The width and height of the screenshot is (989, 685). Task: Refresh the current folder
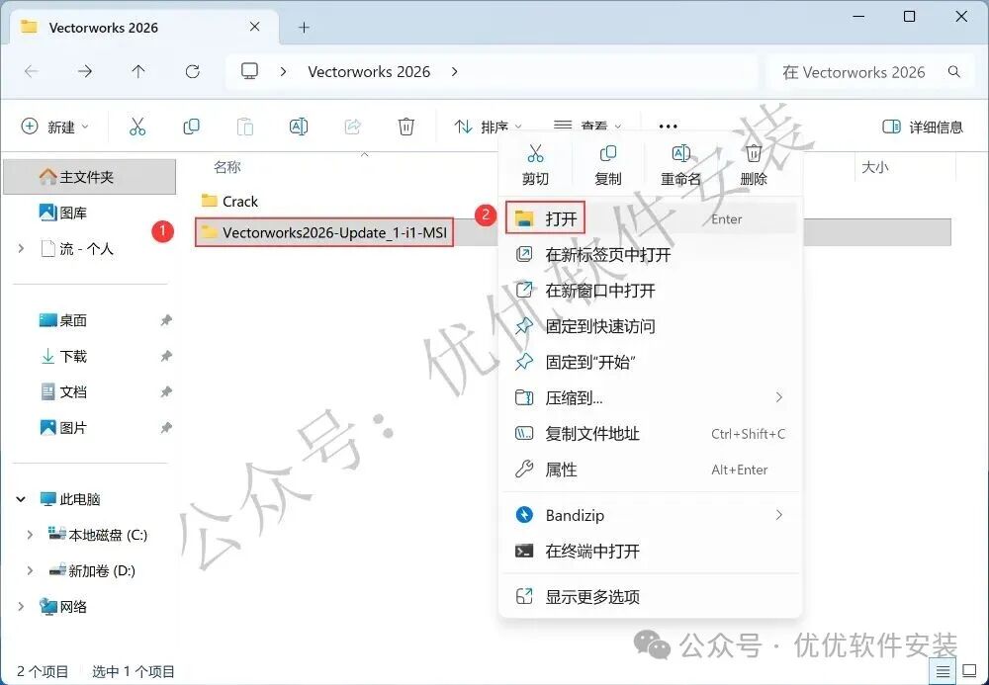click(x=193, y=72)
